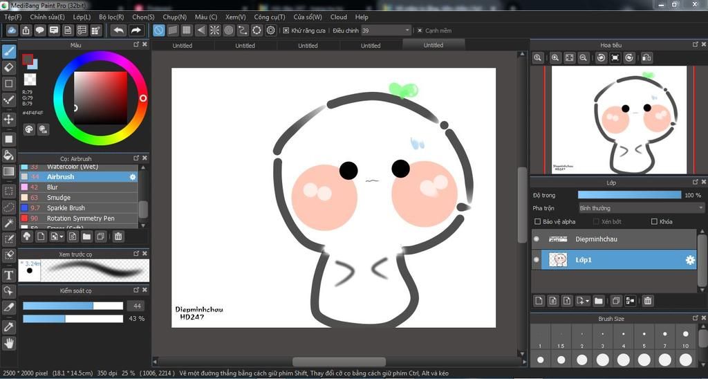Select the rectangular Select tool

tap(8, 191)
